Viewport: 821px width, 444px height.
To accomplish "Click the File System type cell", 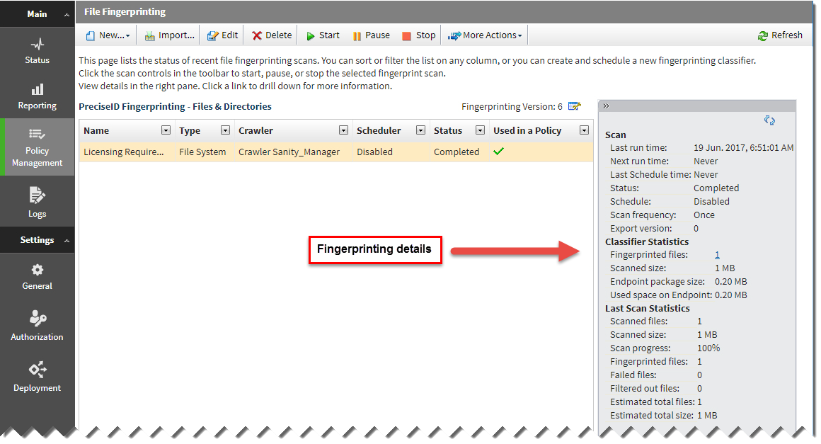I will tap(202, 152).
